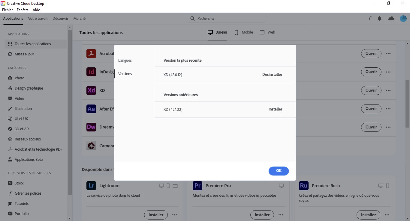Select the Web platform tab
410x221 pixels.
point(267,32)
